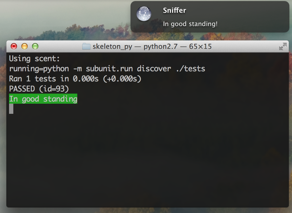Click the window title skeleton_py — python2.7
This screenshot has height=213, width=292.
135,47
